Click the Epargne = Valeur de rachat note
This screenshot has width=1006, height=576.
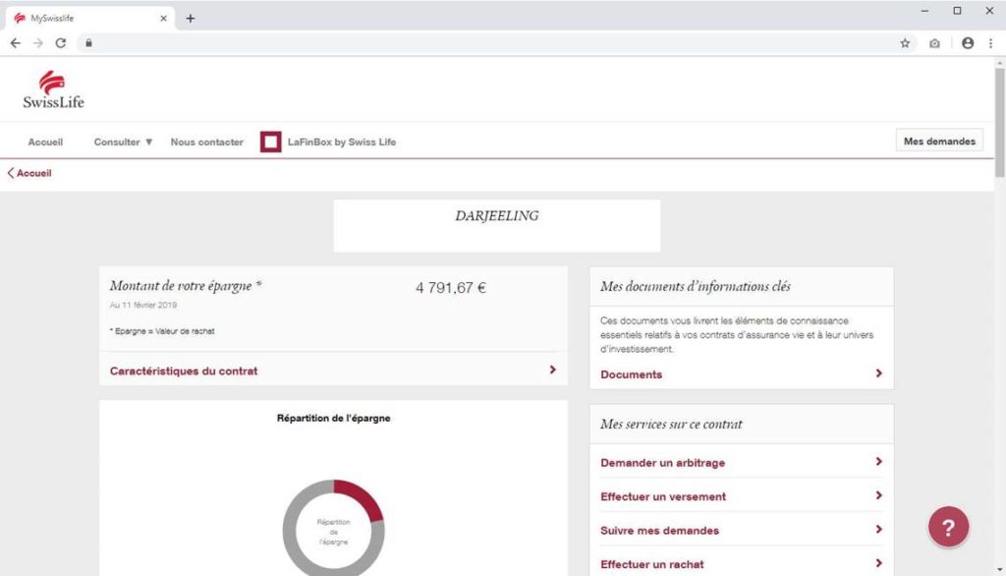162,331
